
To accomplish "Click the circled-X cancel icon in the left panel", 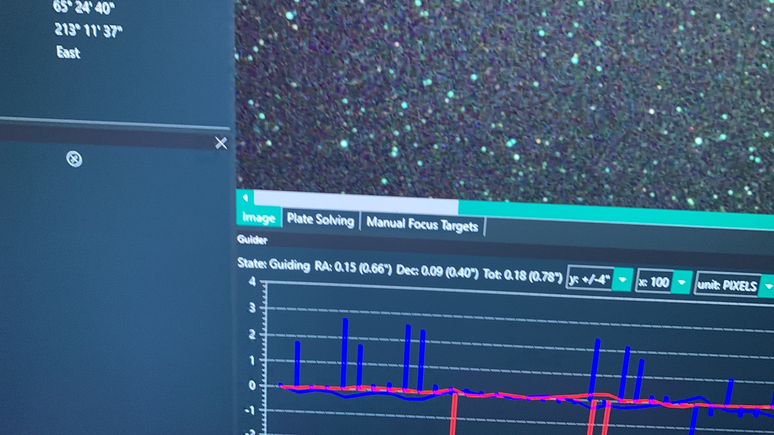I will (74, 159).
